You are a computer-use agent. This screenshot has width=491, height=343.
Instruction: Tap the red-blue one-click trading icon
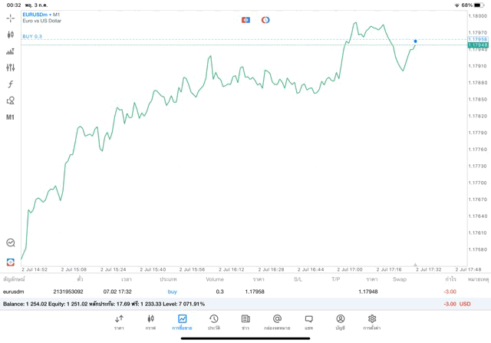(246, 19)
